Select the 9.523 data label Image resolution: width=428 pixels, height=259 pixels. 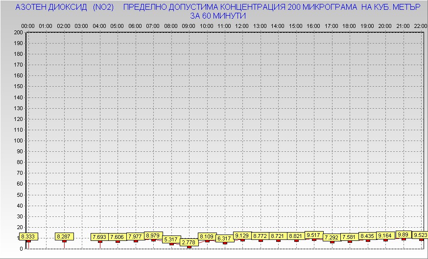click(x=421, y=235)
